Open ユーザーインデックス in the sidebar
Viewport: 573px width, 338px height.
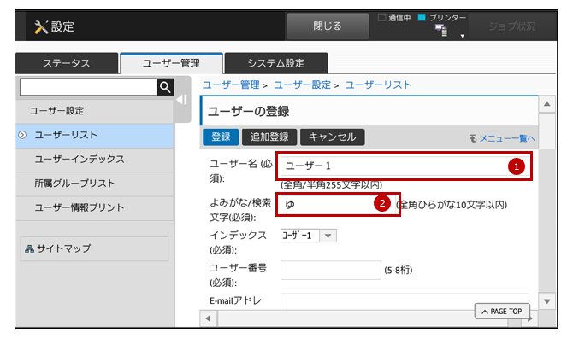(95, 160)
